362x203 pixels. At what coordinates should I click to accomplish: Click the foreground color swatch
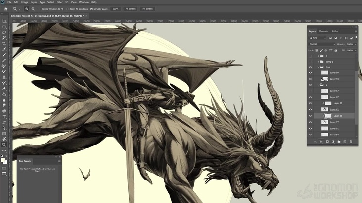pos(3,160)
